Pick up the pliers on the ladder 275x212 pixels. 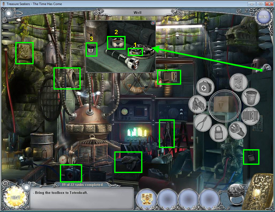click(167, 133)
